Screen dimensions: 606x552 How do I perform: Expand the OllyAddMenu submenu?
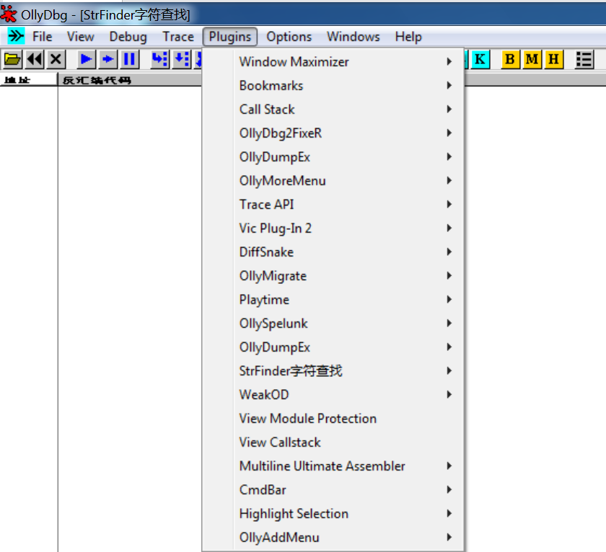click(x=333, y=538)
